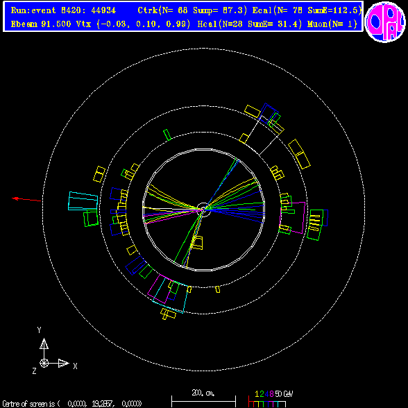
Task: Click the Y axis arrow icon
Action: coord(44,343)
